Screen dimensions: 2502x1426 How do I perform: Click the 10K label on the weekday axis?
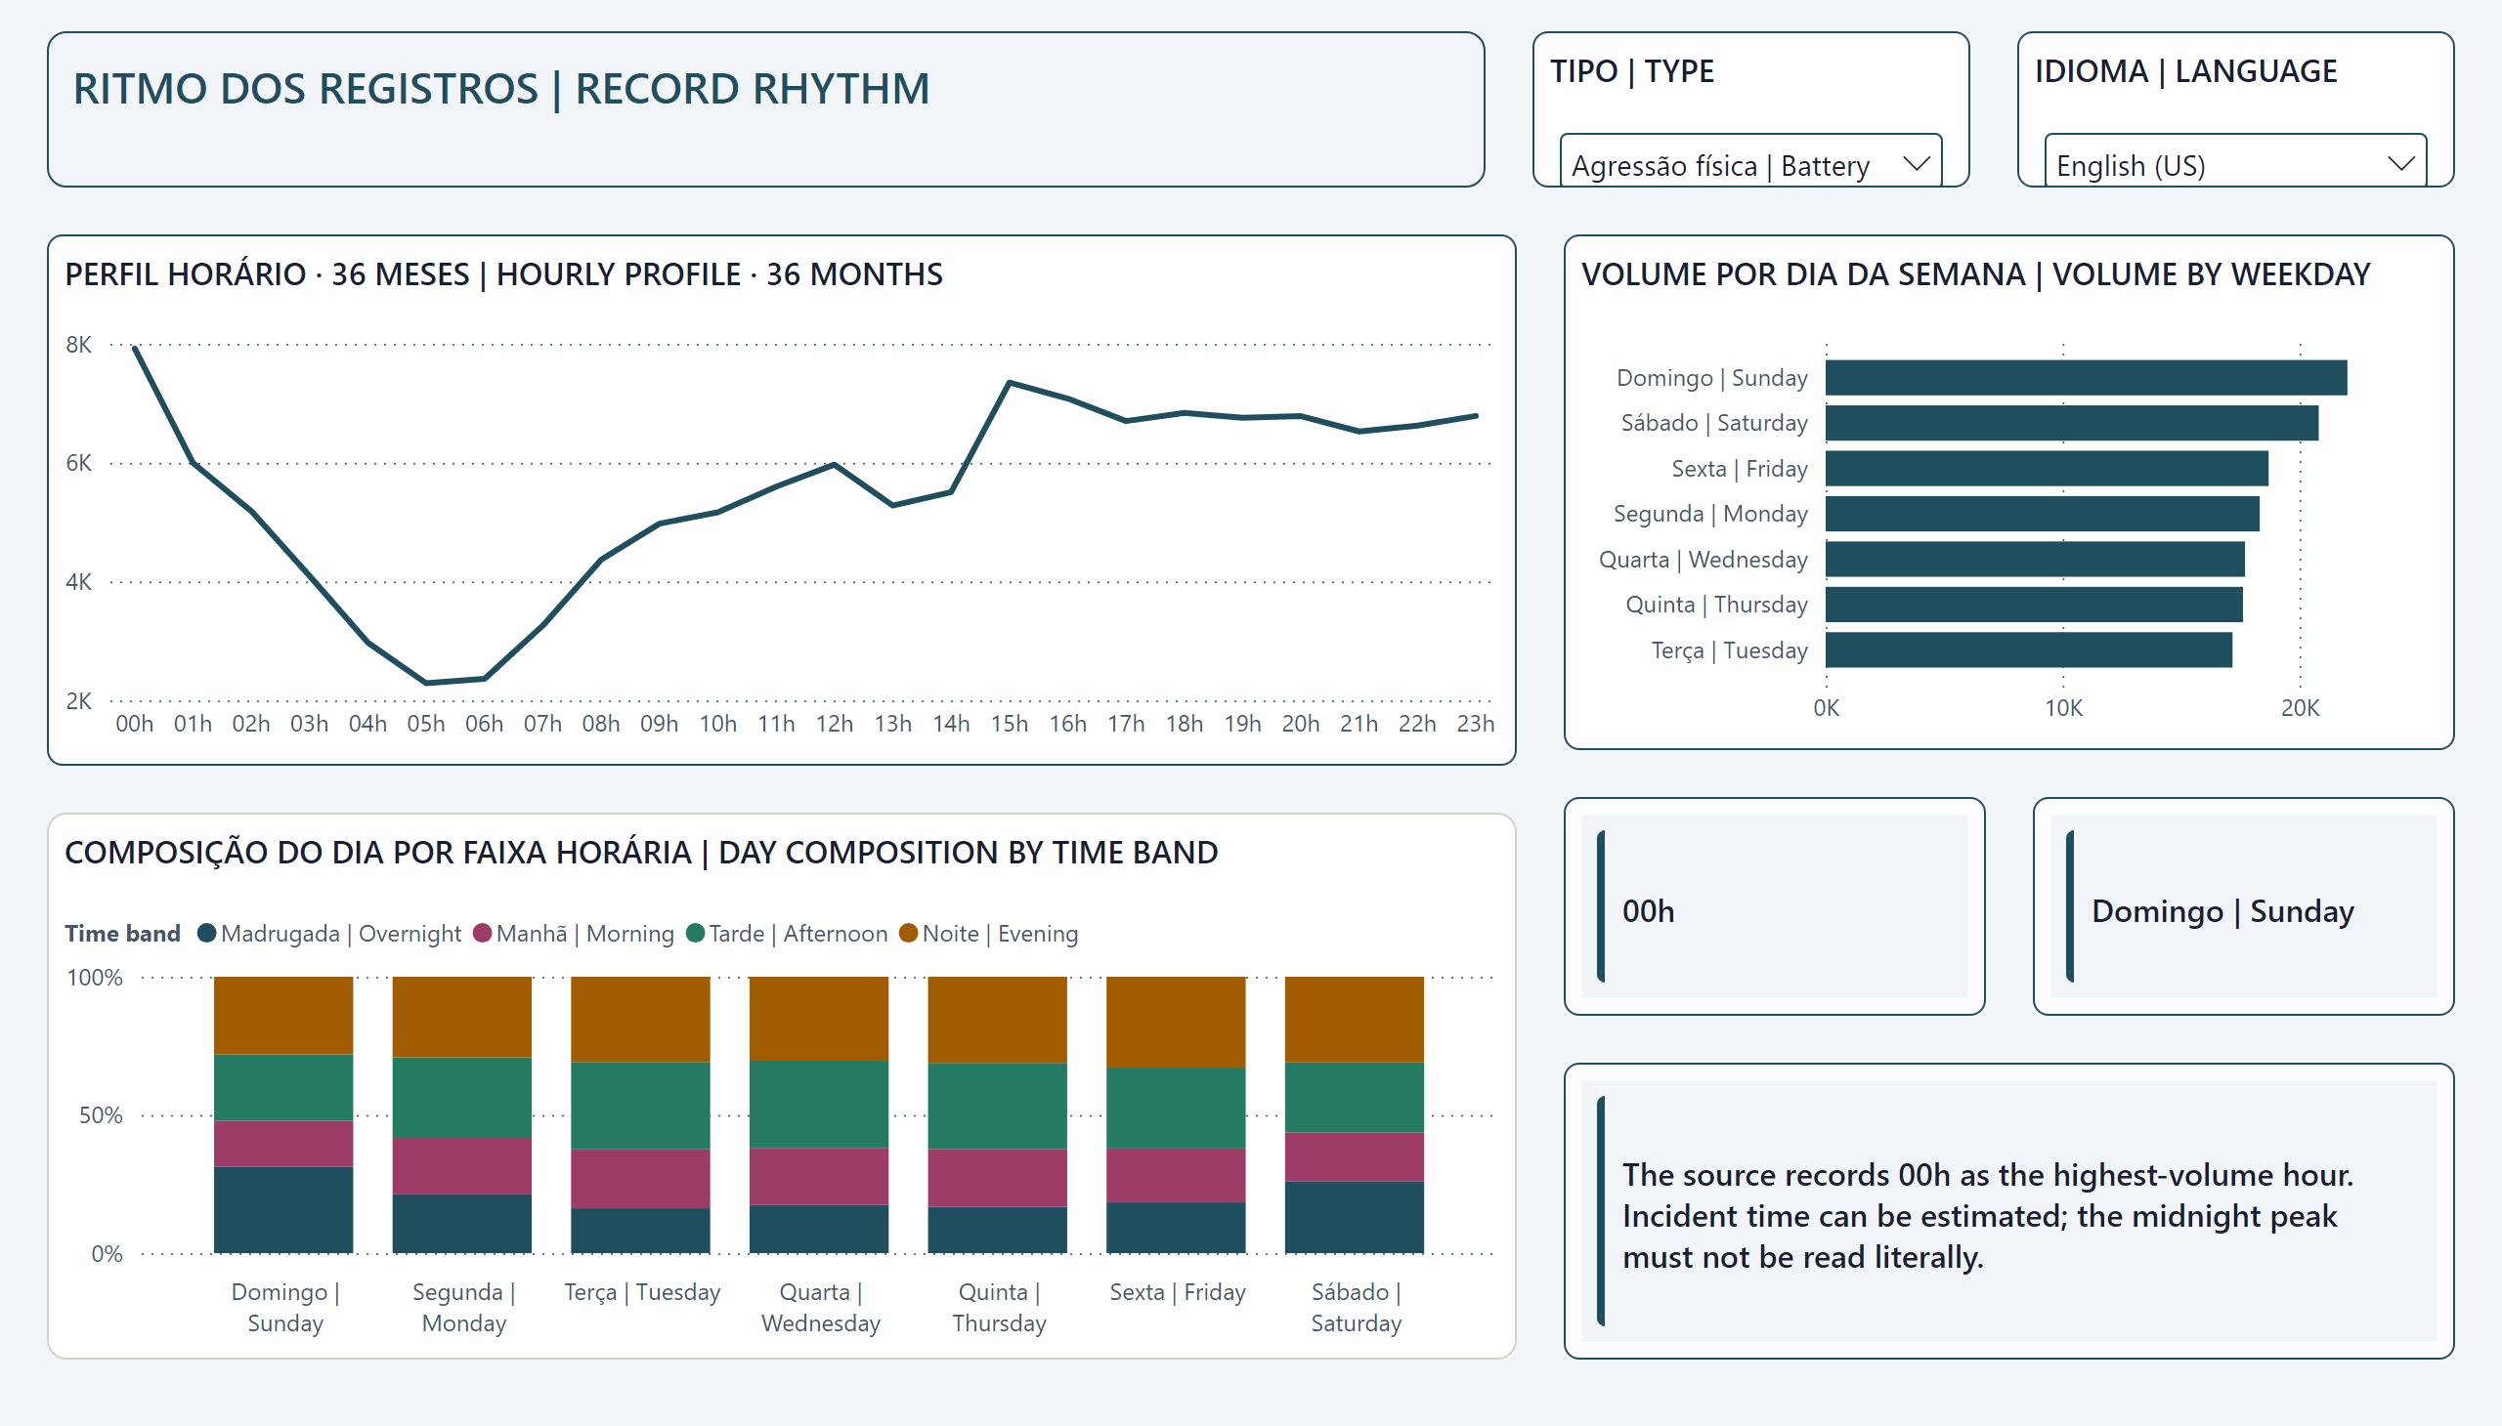2063,708
